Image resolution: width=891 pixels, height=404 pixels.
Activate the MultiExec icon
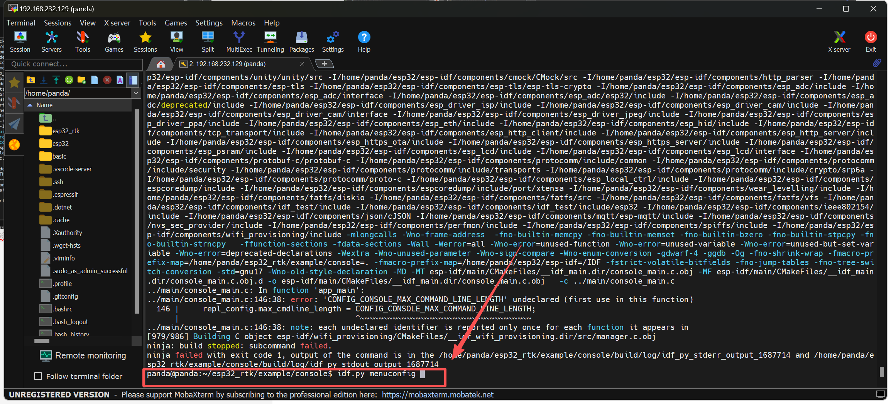click(x=239, y=42)
